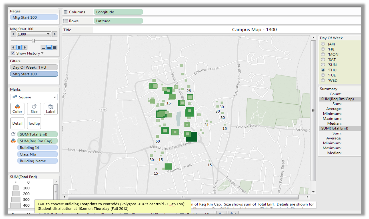Click SUM(Total Enrl) marks pill
This screenshot has width=369, height=219.
point(37,134)
